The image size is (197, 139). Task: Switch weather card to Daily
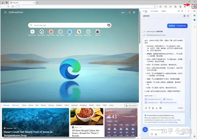(116, 121)
